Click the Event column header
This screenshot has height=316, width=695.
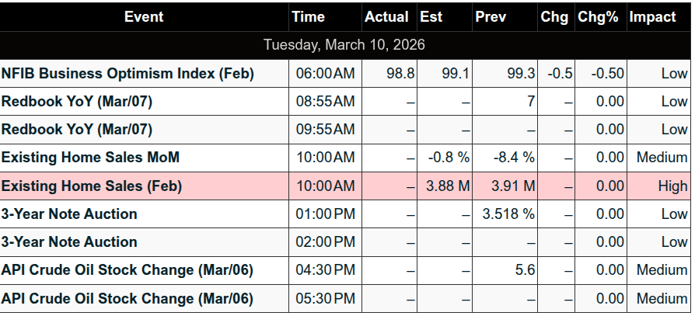pyautogui.click(x=145, y=17)
